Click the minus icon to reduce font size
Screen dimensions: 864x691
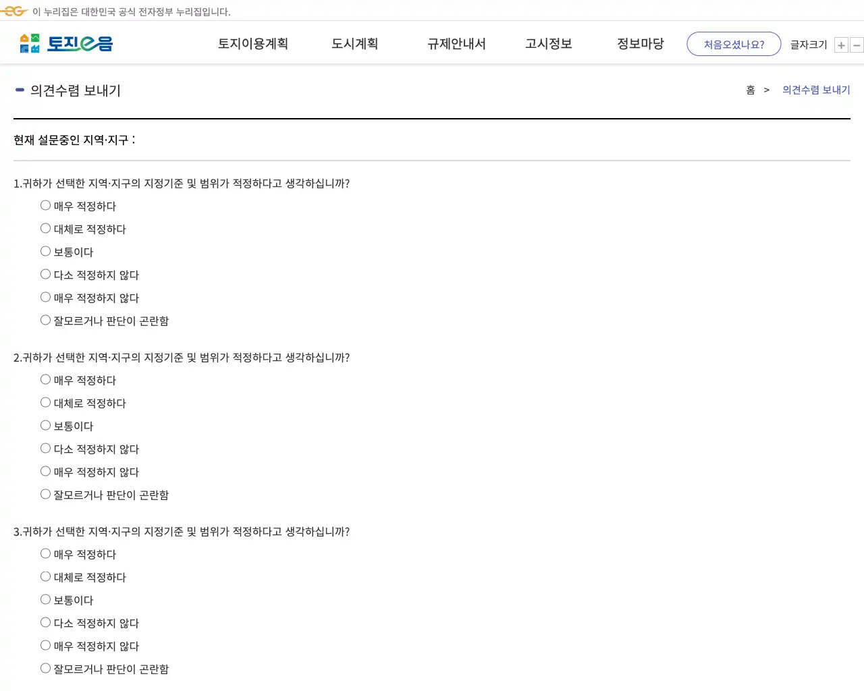point(857,45)
